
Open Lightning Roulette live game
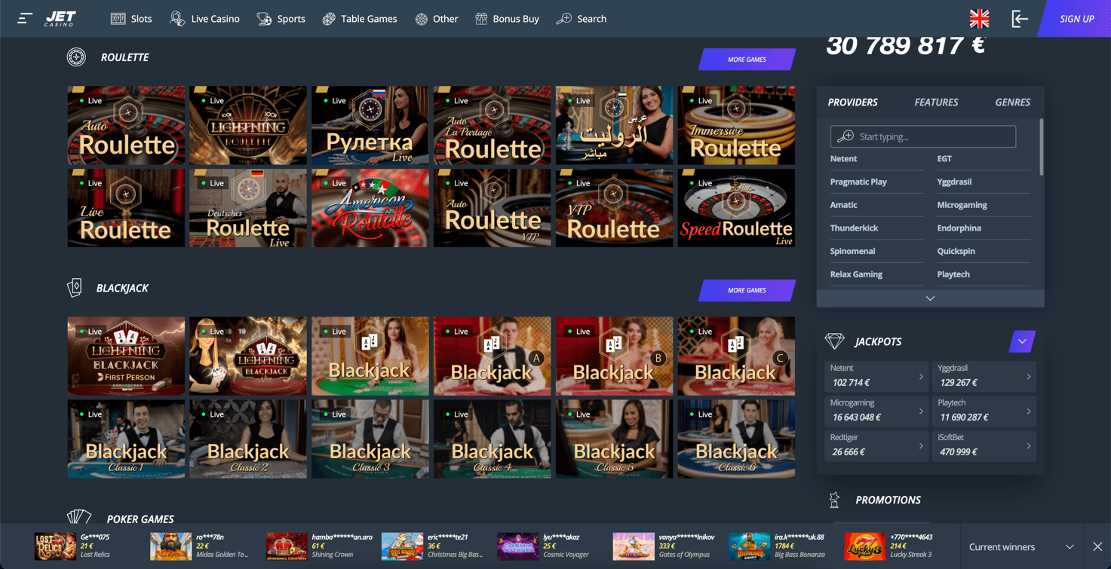[x=248, y=125]
